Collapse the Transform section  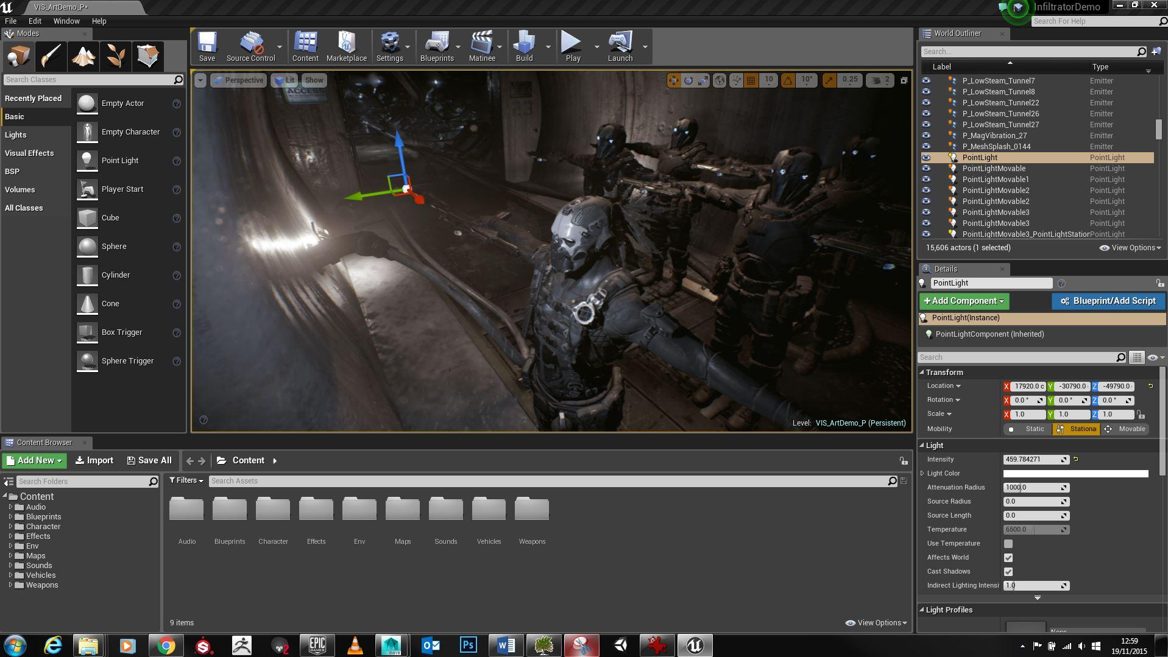(x=922, y=373)
